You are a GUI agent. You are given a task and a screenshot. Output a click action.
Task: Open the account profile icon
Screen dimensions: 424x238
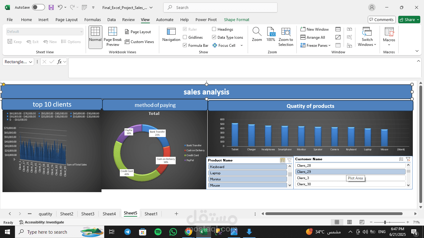click(x=372, y=7)
